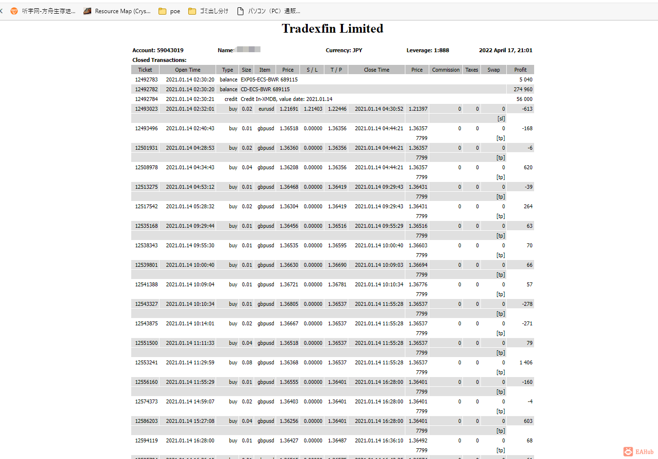Select ticket number 12543875
Image resolution: width=658 pixels, height=459 pixels.
(x=146, y=323)
